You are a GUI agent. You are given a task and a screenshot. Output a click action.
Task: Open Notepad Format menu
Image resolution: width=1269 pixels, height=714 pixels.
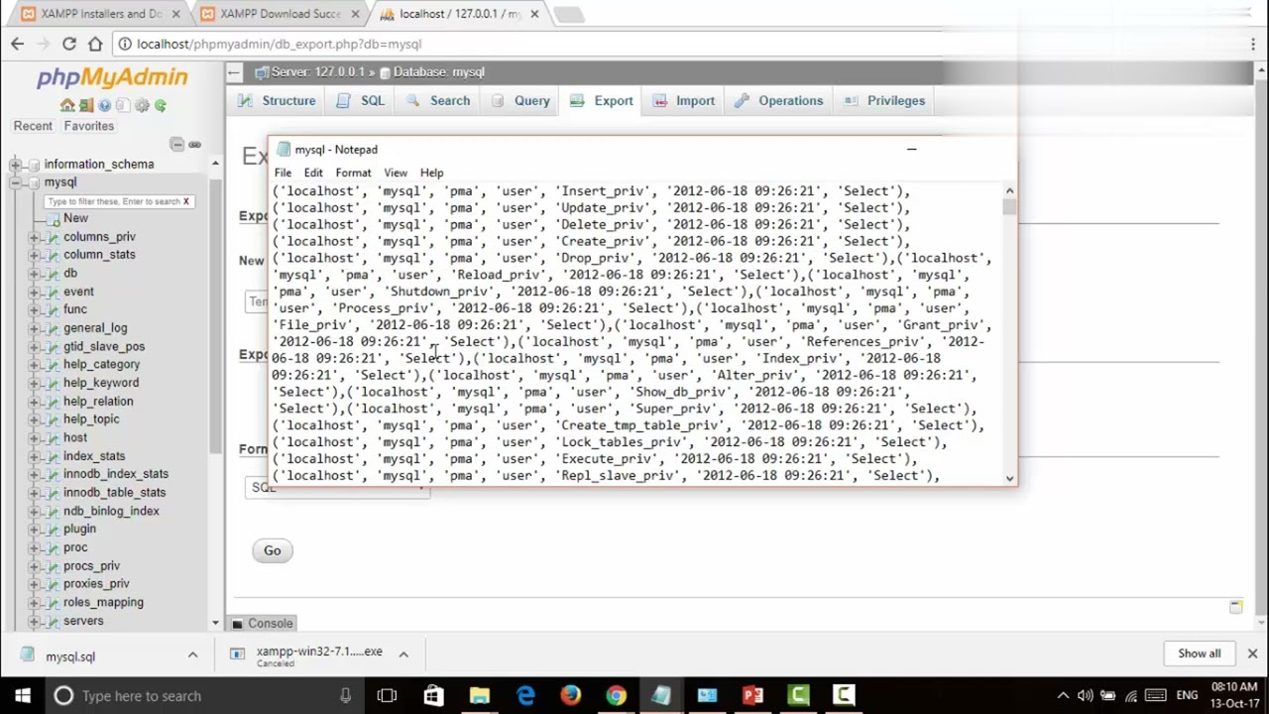[353, 173]
